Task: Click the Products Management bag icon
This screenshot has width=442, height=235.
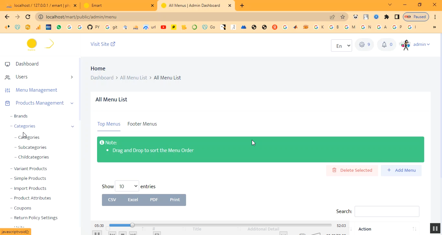Action: tap(7, 103)
